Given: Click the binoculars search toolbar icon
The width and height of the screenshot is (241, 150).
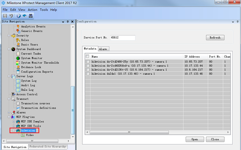Looking at the screenshot, I should [x=30, y=16].
